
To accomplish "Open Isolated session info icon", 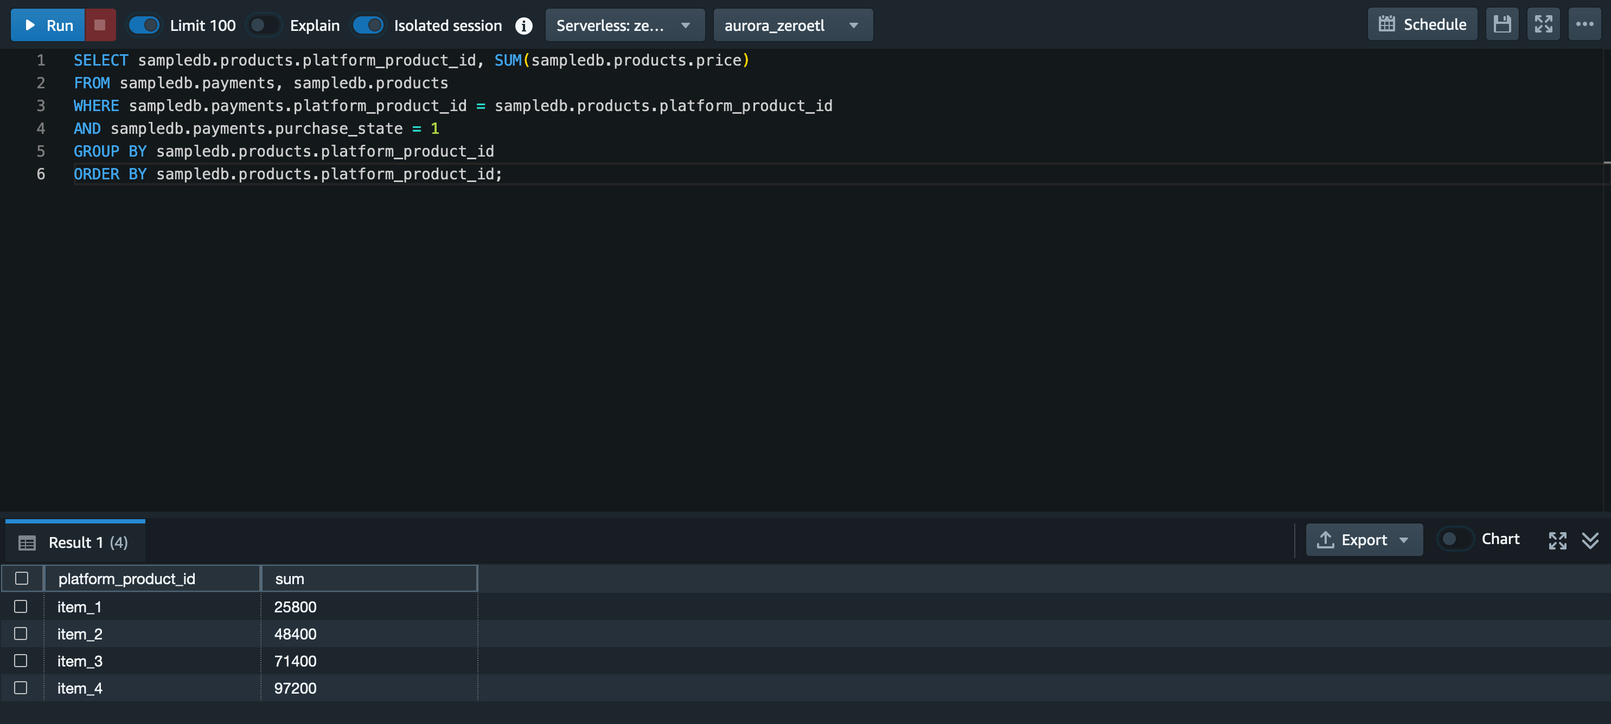I will [523, 25].
